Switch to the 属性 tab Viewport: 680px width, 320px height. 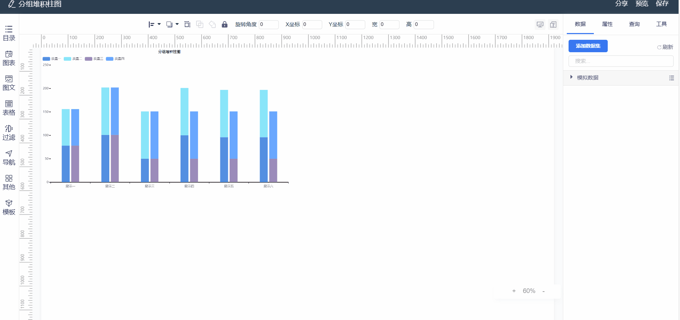[x=607, y=24]
